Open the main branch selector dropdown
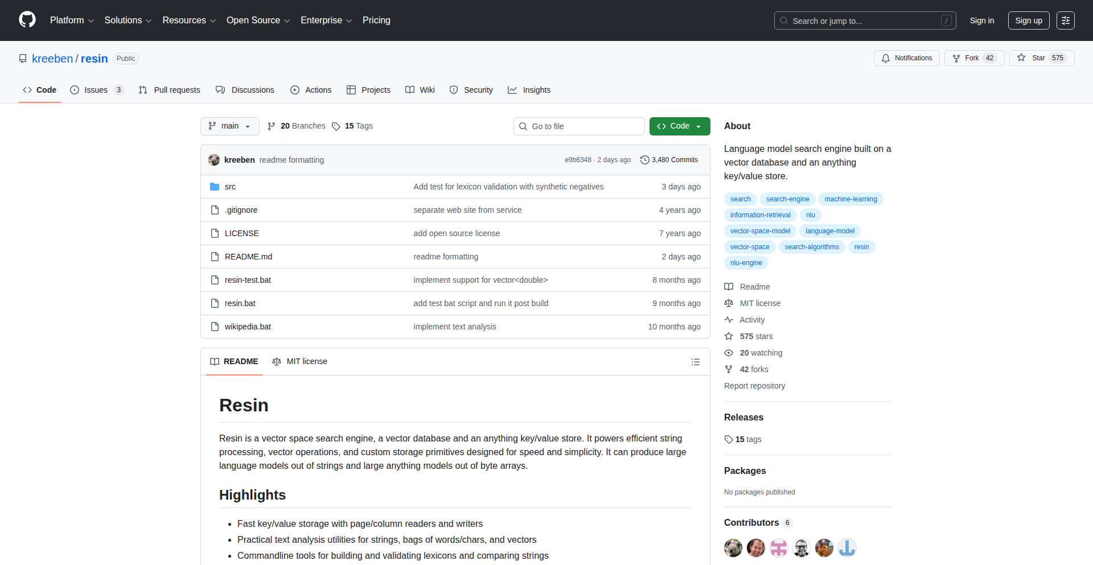The image size is (1093, 565). point(230,126)
